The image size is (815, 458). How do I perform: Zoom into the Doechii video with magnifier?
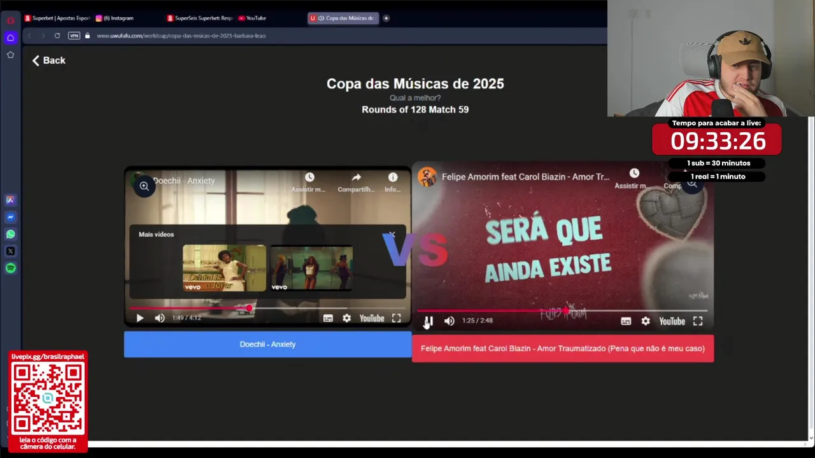coord(144,186)
